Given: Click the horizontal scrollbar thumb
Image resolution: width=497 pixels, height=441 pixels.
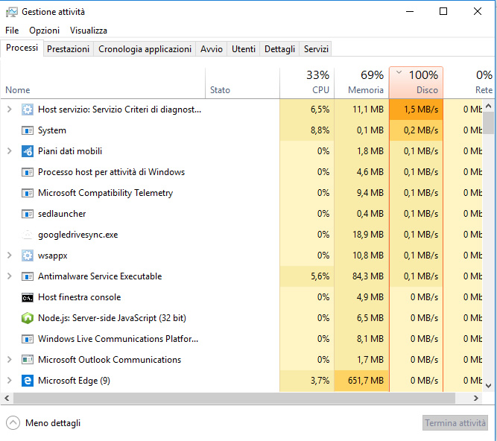Looking at the screenshot, I should coord(234,399).
